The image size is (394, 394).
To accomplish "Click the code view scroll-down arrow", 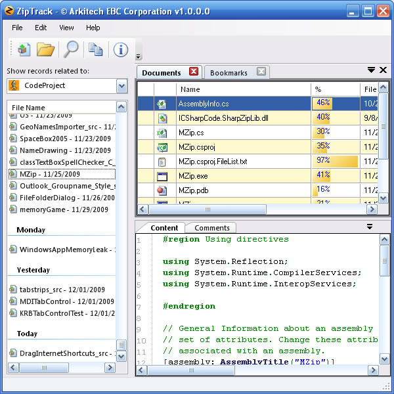I will point(384,359).
